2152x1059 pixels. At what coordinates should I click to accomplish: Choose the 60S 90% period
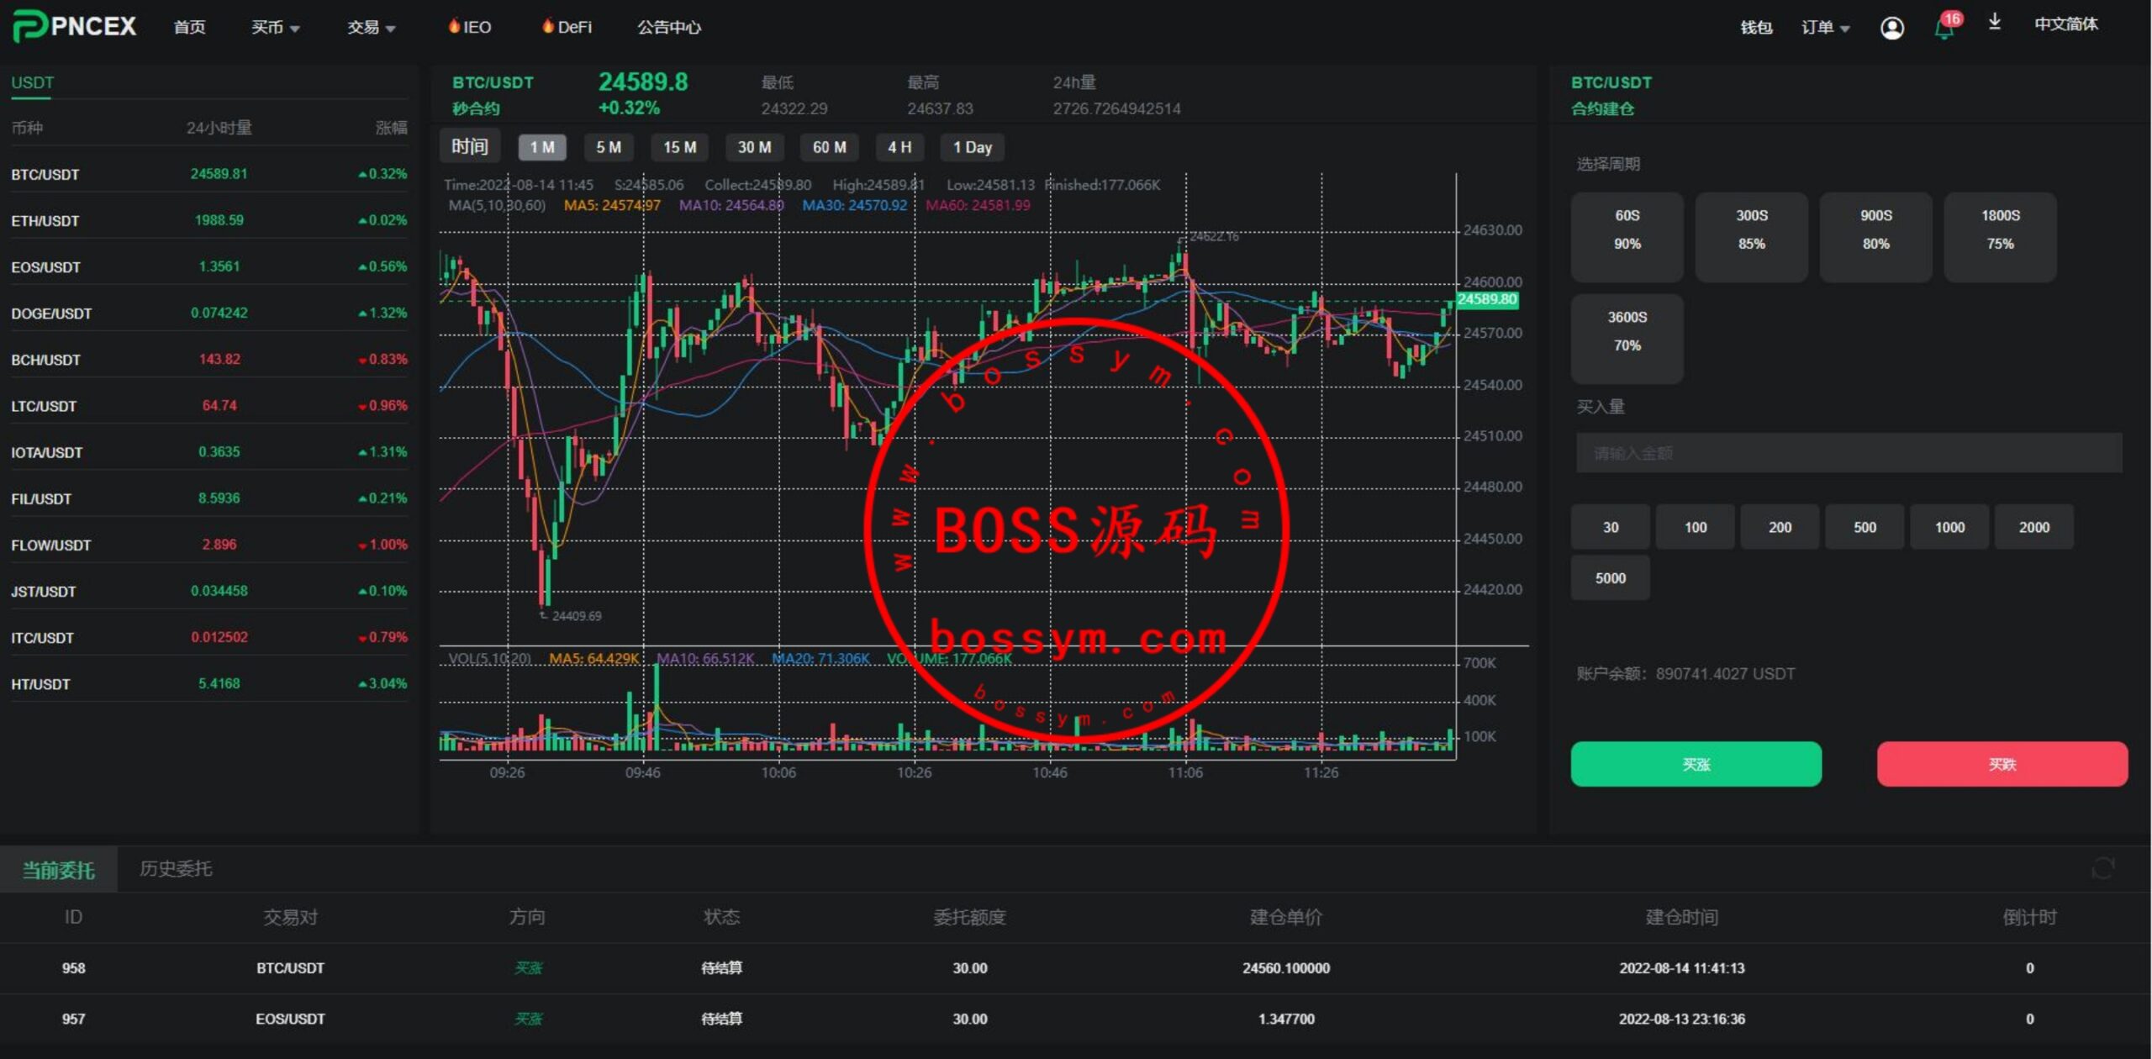1627,236
